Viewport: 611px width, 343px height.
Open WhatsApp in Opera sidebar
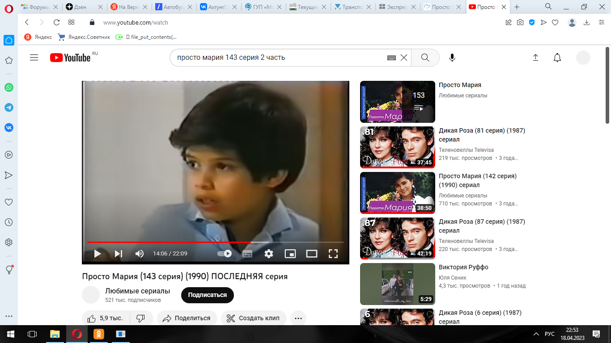tap(9, 88)
